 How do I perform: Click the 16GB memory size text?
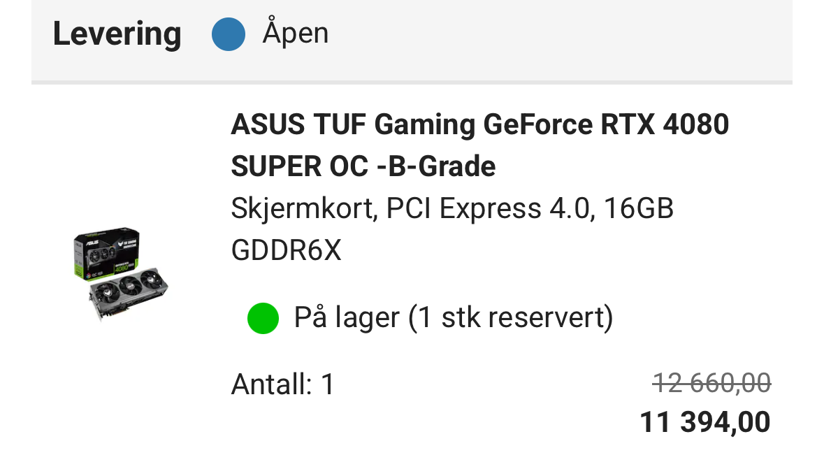coord(639,208)
